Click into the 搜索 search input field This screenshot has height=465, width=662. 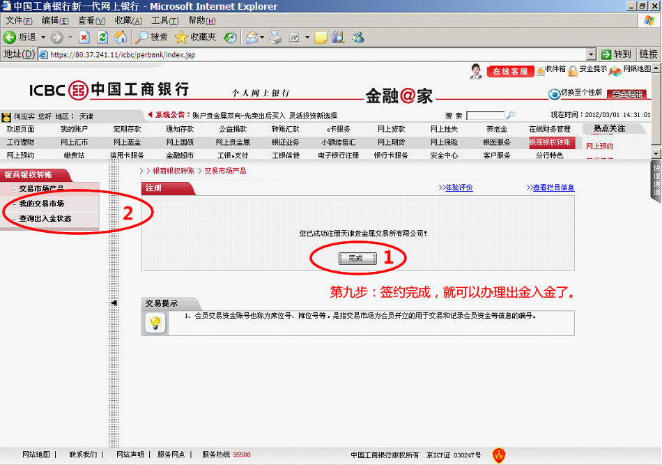click(486, 115)
